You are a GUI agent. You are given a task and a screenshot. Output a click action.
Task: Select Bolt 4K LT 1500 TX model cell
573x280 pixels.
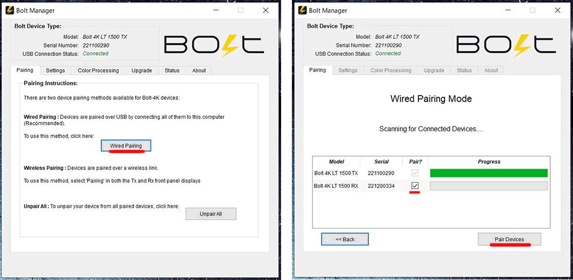[336, 173]
